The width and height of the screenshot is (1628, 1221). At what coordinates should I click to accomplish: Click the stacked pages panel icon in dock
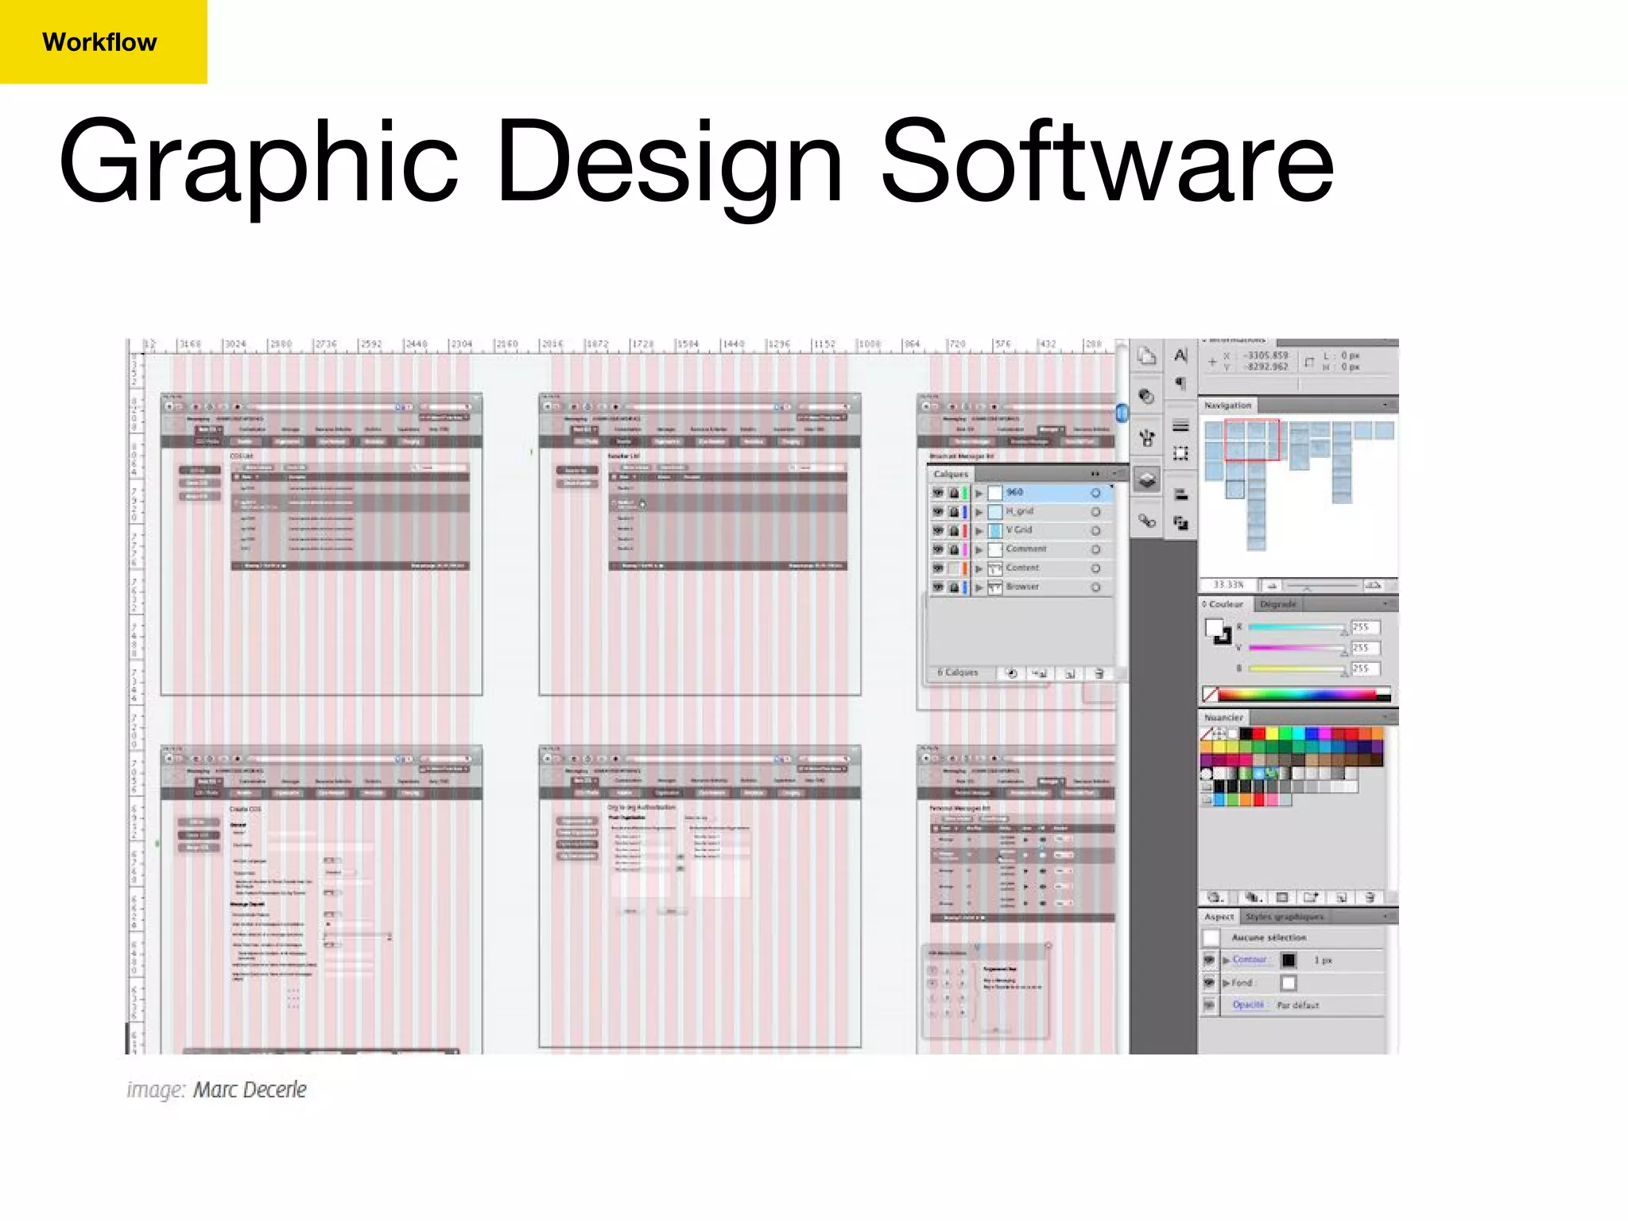pos(1146,356)
